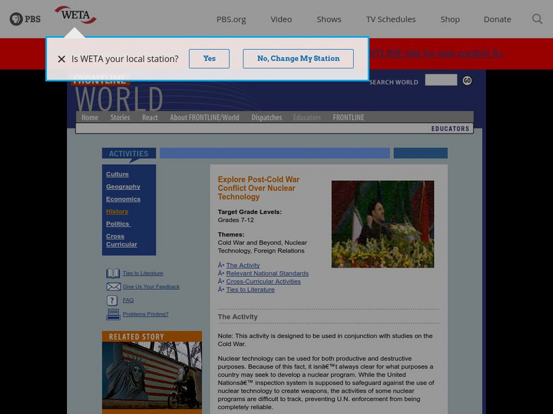Open the Donate menu item
Image resolution: width=553 pixels, height=414 pixels.
click(x=497, y=19)
